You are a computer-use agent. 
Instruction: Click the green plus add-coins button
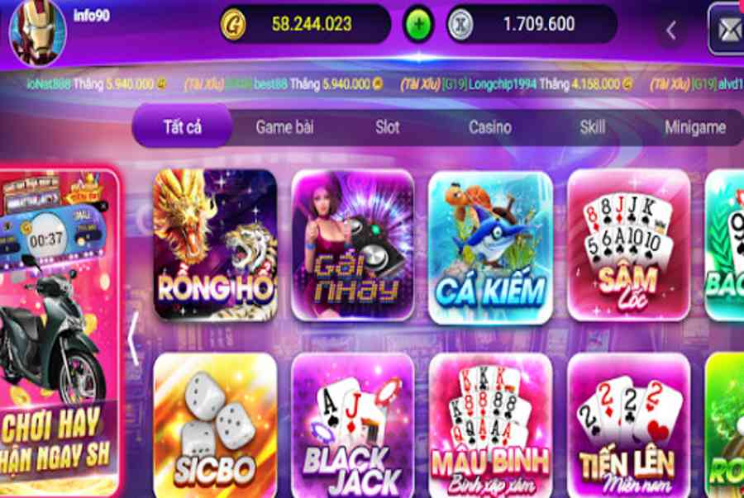pos(418,24)
